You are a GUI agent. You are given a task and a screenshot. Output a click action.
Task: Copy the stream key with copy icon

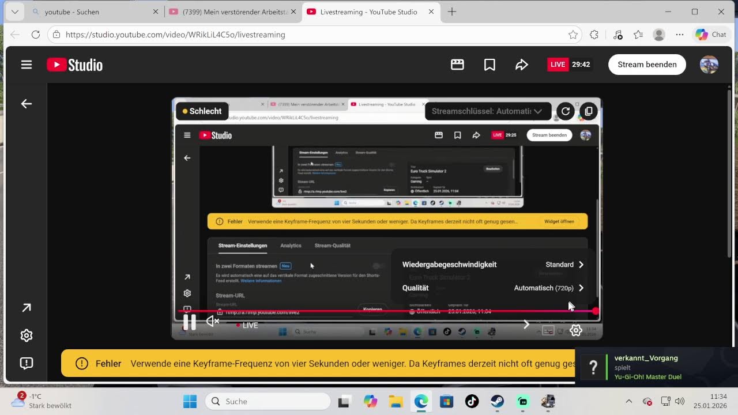coord(588,111)
